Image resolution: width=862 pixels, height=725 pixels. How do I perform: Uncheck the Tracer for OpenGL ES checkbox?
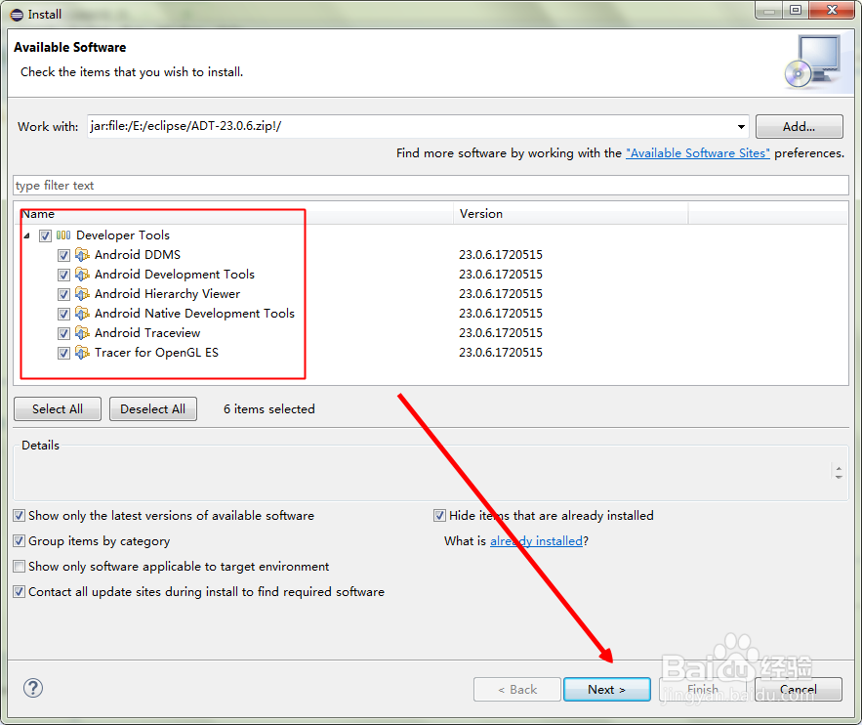tap(63, 353)
